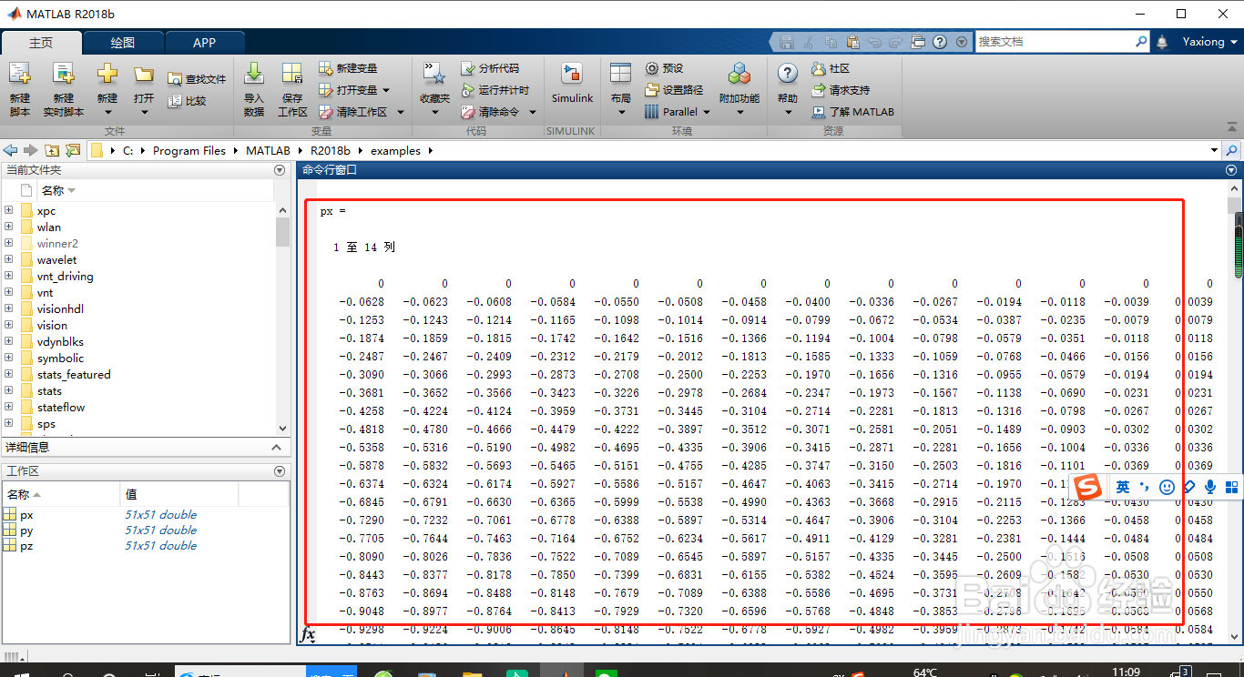The height and width of the screenshot is (677, 1244).
Task: Click the notification bell icon
Action: pos(1162,42)
